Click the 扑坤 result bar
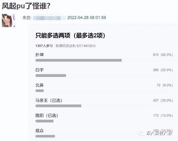The height and width of the screenshot is (141, 178). 78,60
